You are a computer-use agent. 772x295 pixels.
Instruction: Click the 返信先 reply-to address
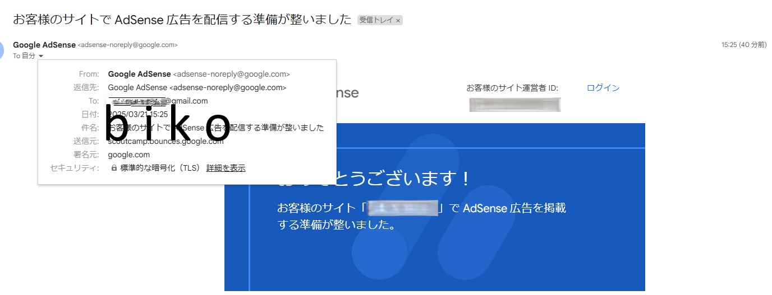coord(197,87)
